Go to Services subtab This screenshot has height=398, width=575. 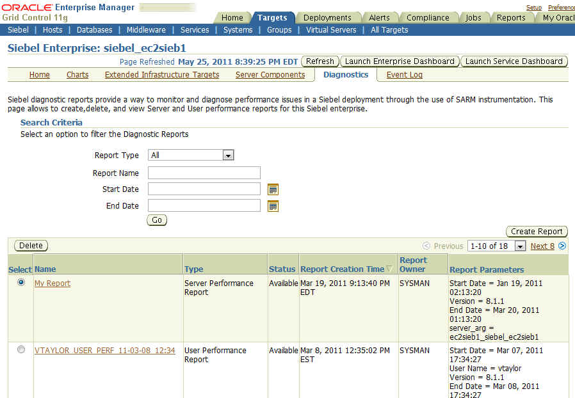click(x=195, y=30)
